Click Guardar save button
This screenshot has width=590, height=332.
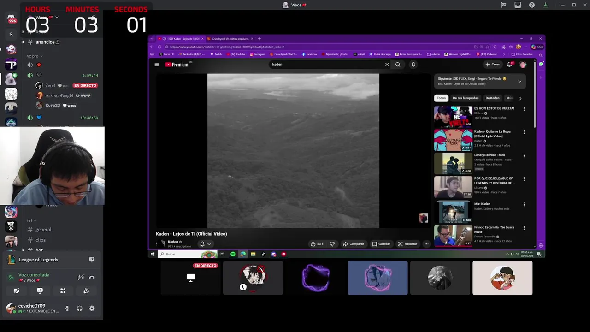pos(381,244)
